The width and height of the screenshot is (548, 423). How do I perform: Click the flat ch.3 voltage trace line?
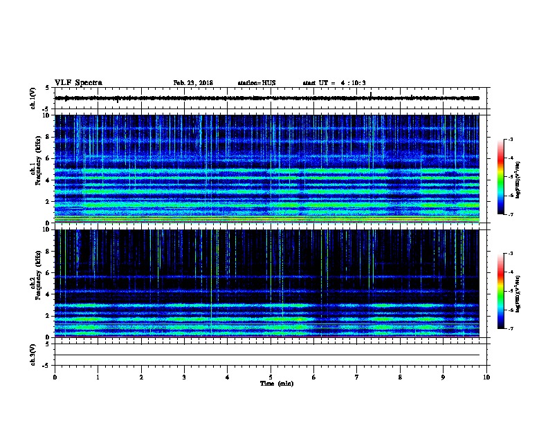pyautogui.click(x=267, y=355)
